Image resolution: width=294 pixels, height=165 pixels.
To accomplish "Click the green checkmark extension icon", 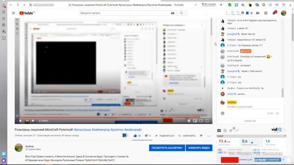I will [230, 5].
